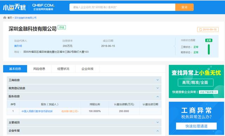Open shareholder 中国人民银行数字货币研究所 link
Screen dimensions: 225x136
tap(37, 111)
